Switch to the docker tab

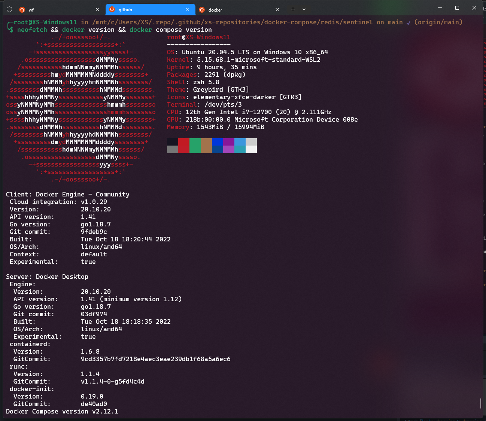[240, 10]
